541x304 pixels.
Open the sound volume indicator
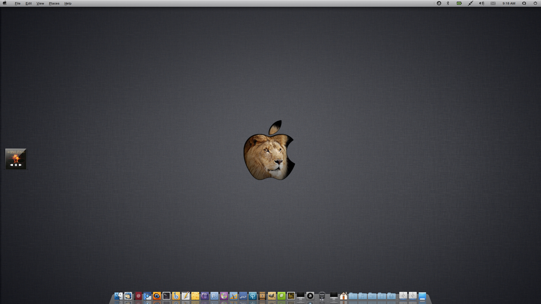point(482,3)
